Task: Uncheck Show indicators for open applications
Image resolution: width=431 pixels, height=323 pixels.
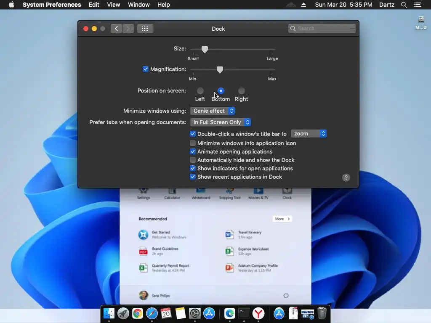Action: [193, 168]
